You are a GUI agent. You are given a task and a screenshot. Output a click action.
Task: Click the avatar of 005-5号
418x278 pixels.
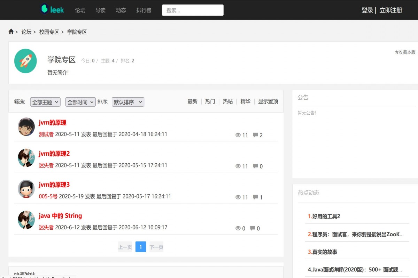pos(26,189)
